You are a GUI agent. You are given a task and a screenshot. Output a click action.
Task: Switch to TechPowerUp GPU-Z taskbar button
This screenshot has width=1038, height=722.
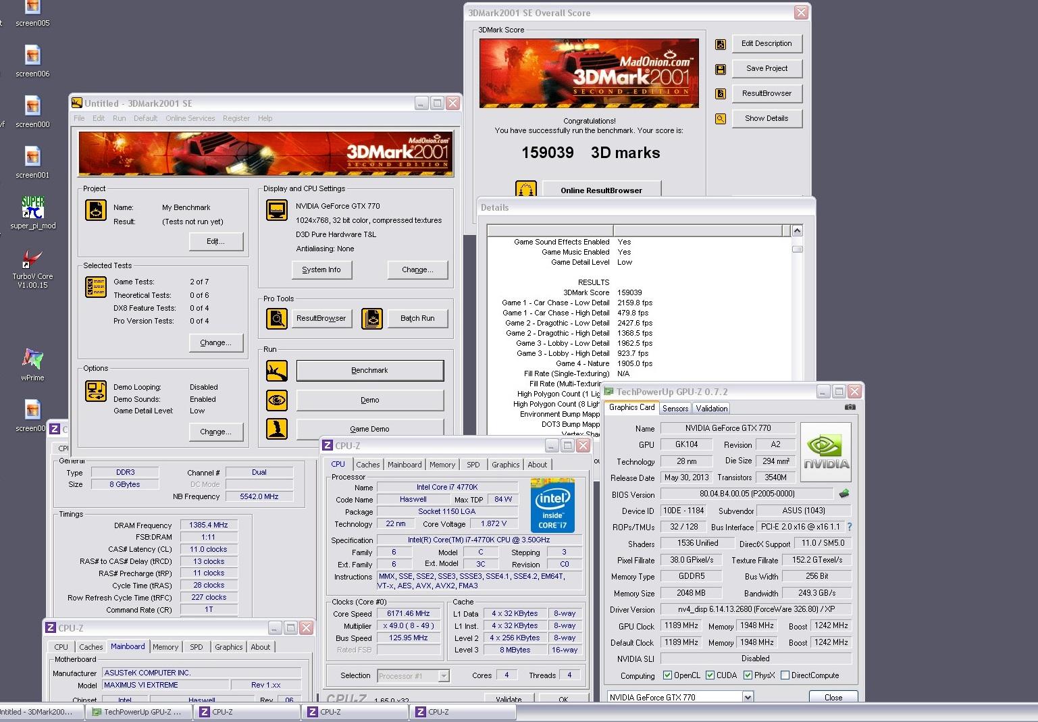click(138, 712)
